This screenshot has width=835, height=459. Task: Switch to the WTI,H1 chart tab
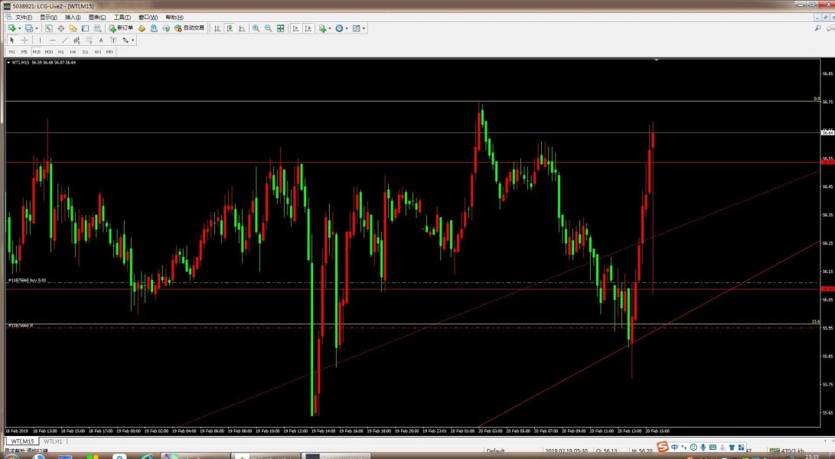tap(53, 441)
